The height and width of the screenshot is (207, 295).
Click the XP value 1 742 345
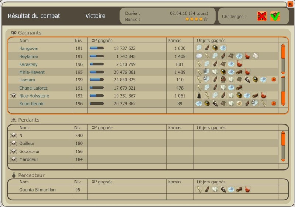[126, 56]
